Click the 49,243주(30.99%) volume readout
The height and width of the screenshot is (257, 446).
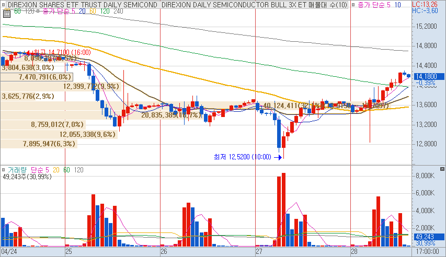(x=27, y=177)
